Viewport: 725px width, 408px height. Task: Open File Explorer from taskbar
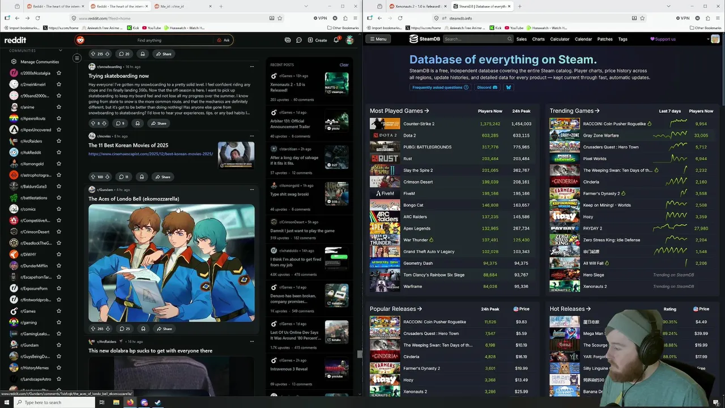tap(116, 402)
